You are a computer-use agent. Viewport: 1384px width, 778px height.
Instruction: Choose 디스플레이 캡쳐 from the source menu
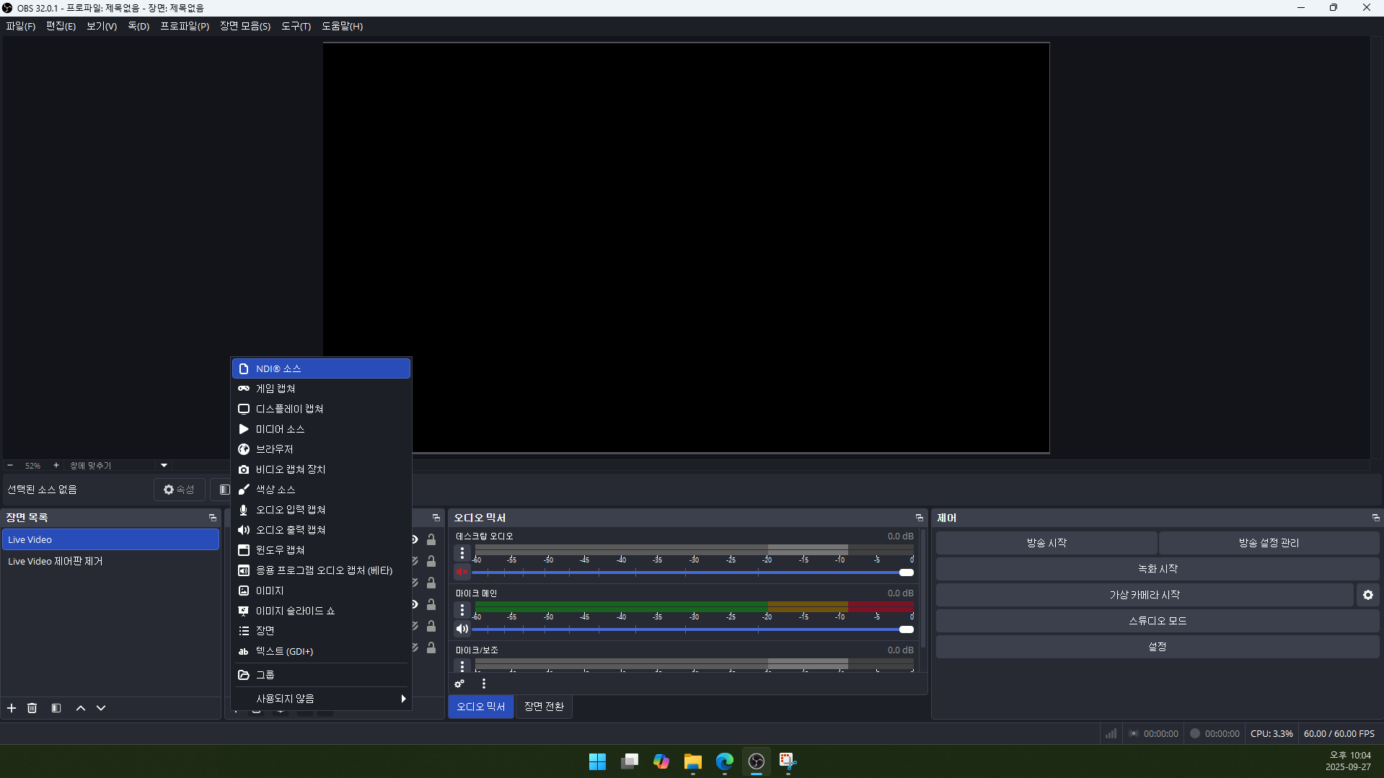click(x=289, y=409)
